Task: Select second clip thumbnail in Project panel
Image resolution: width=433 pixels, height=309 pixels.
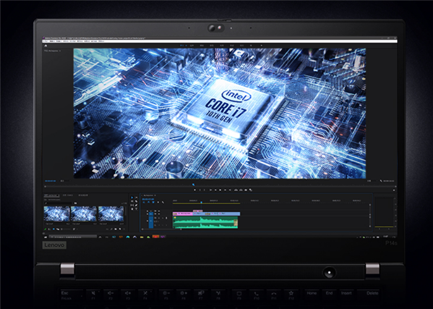Action: [84, 214]
